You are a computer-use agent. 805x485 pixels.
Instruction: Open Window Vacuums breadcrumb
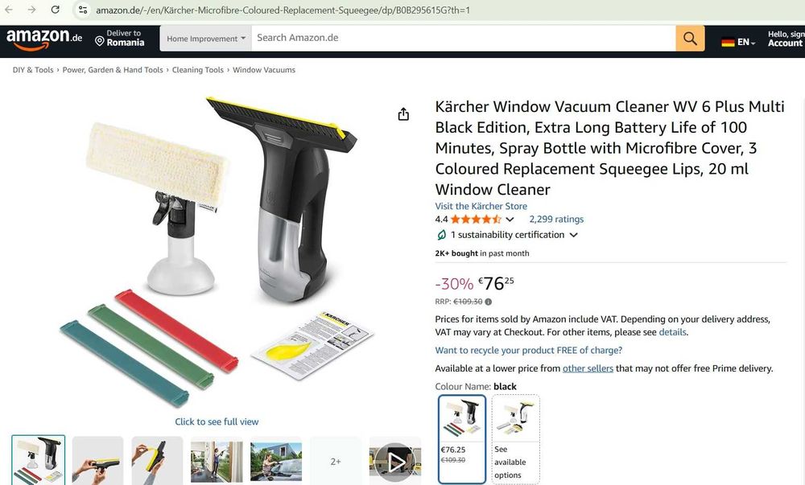264,70
